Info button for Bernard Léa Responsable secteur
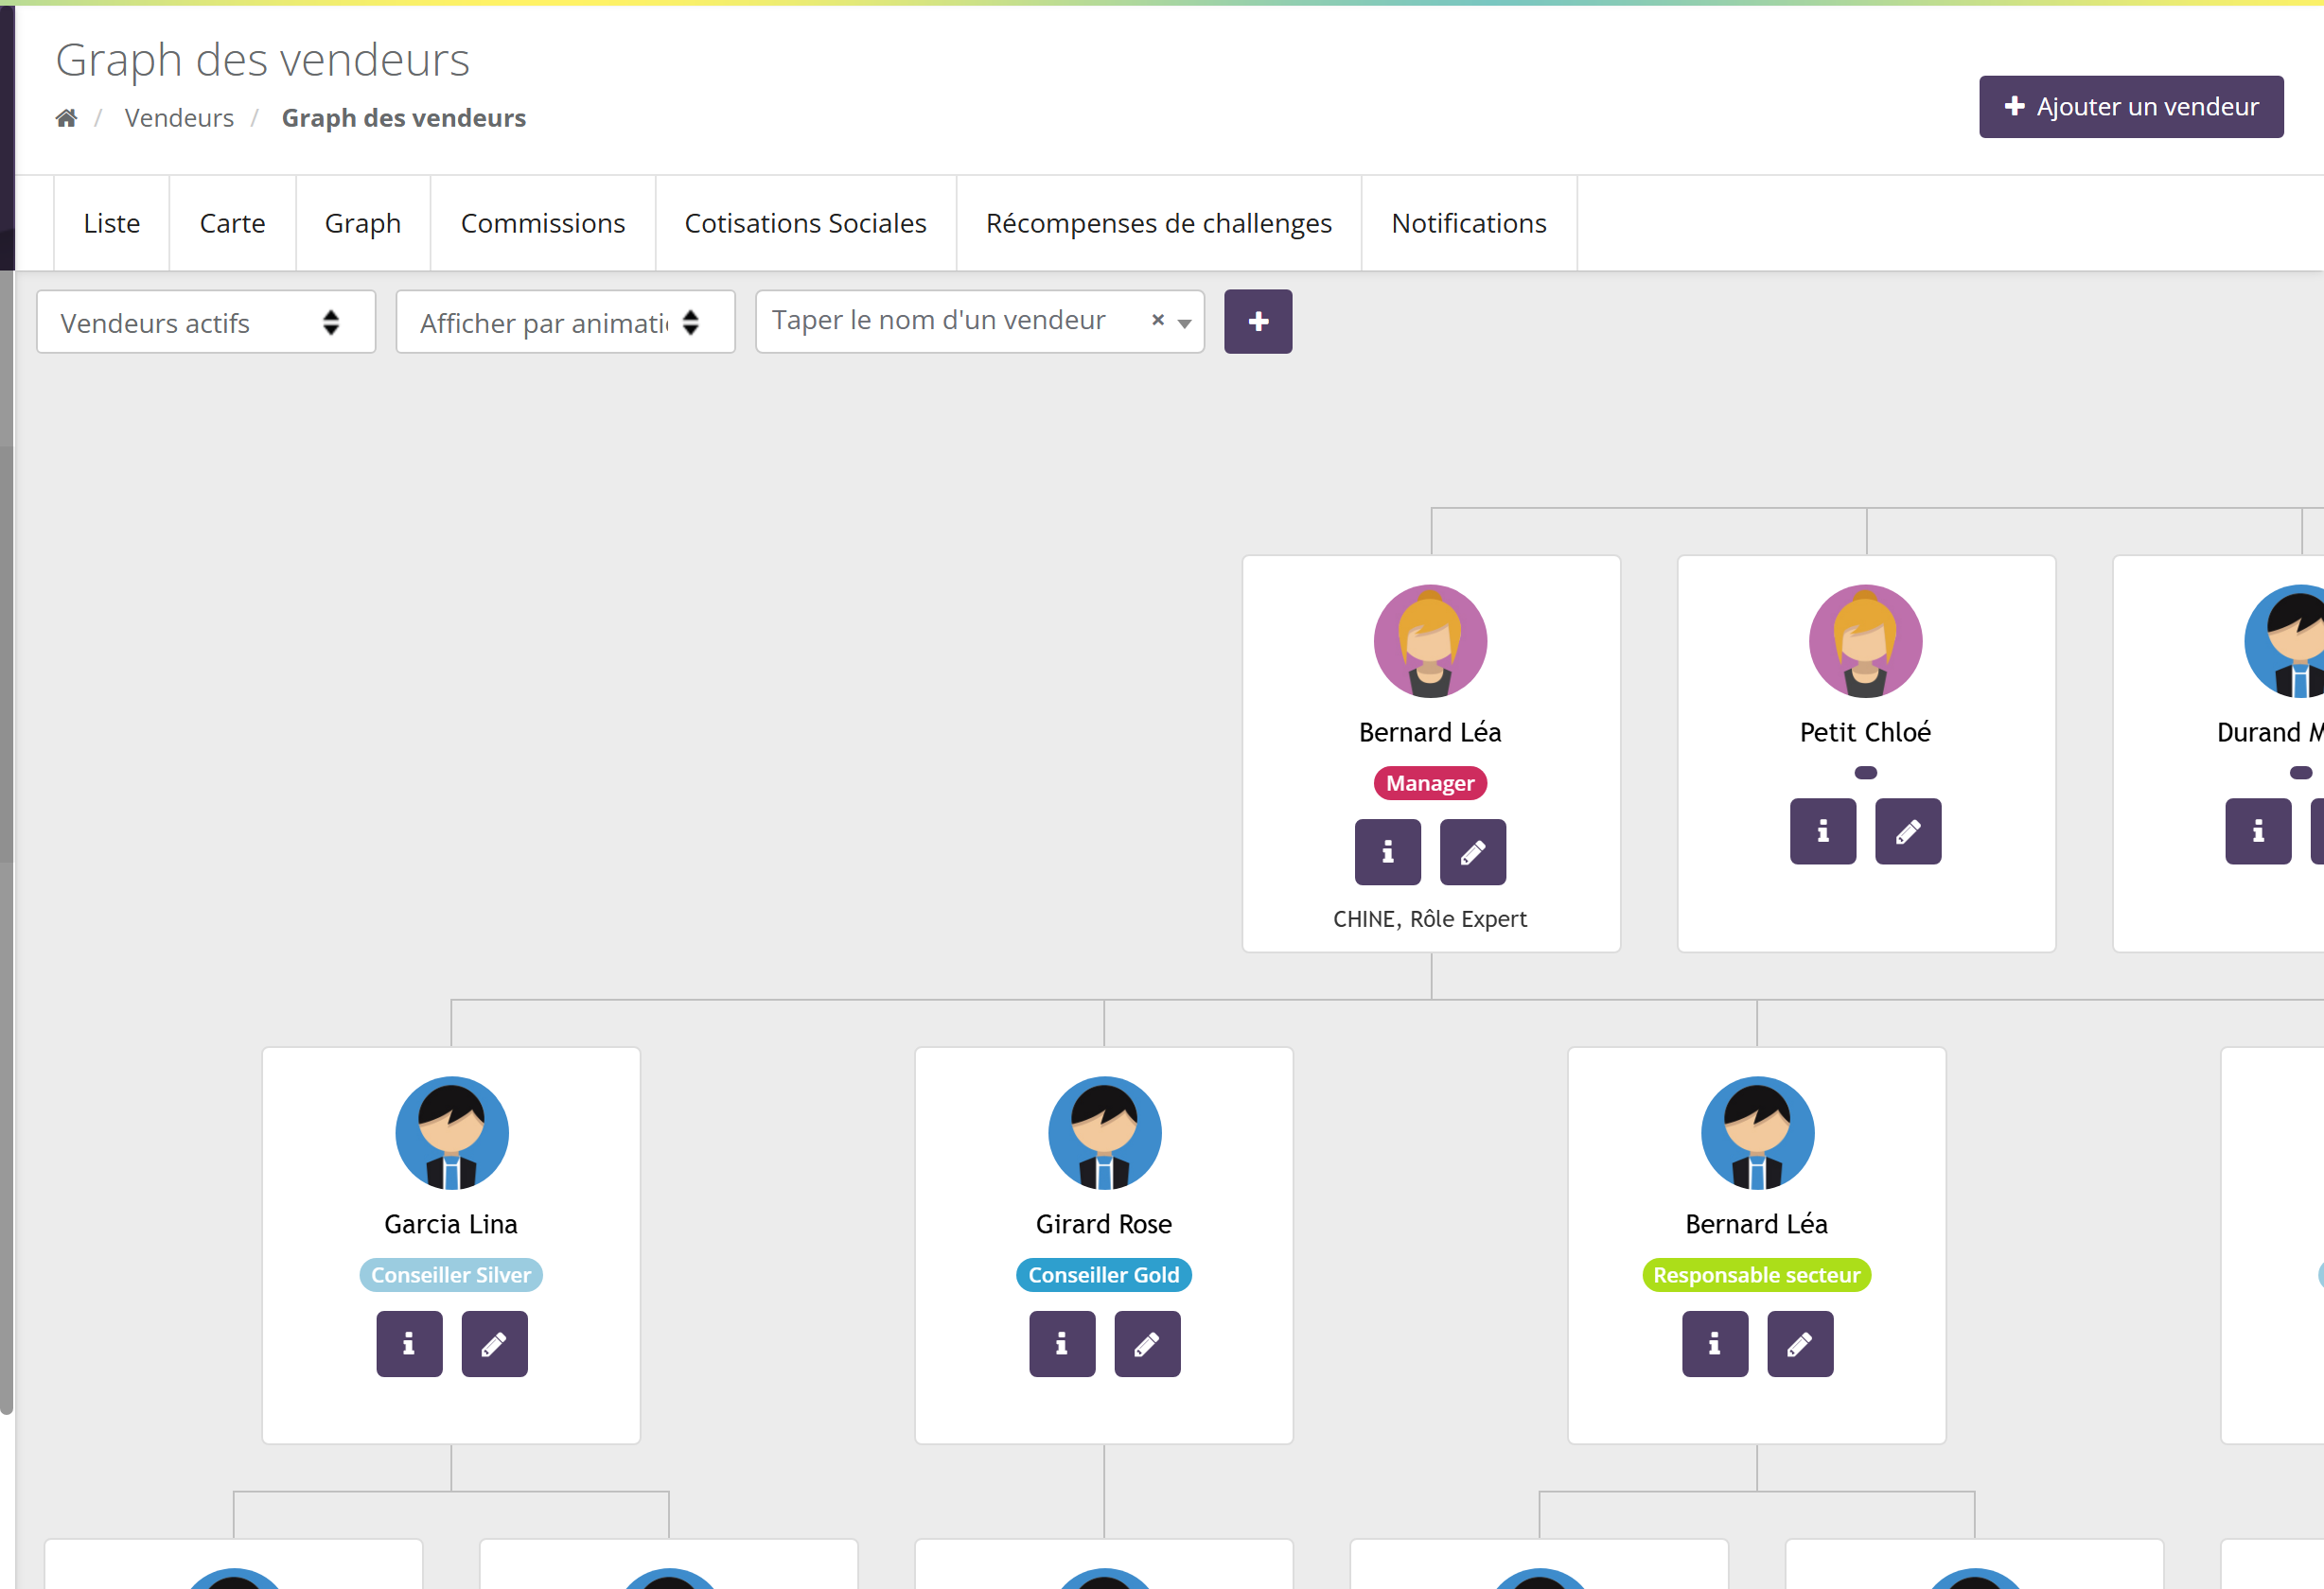 [1714, 1343]
